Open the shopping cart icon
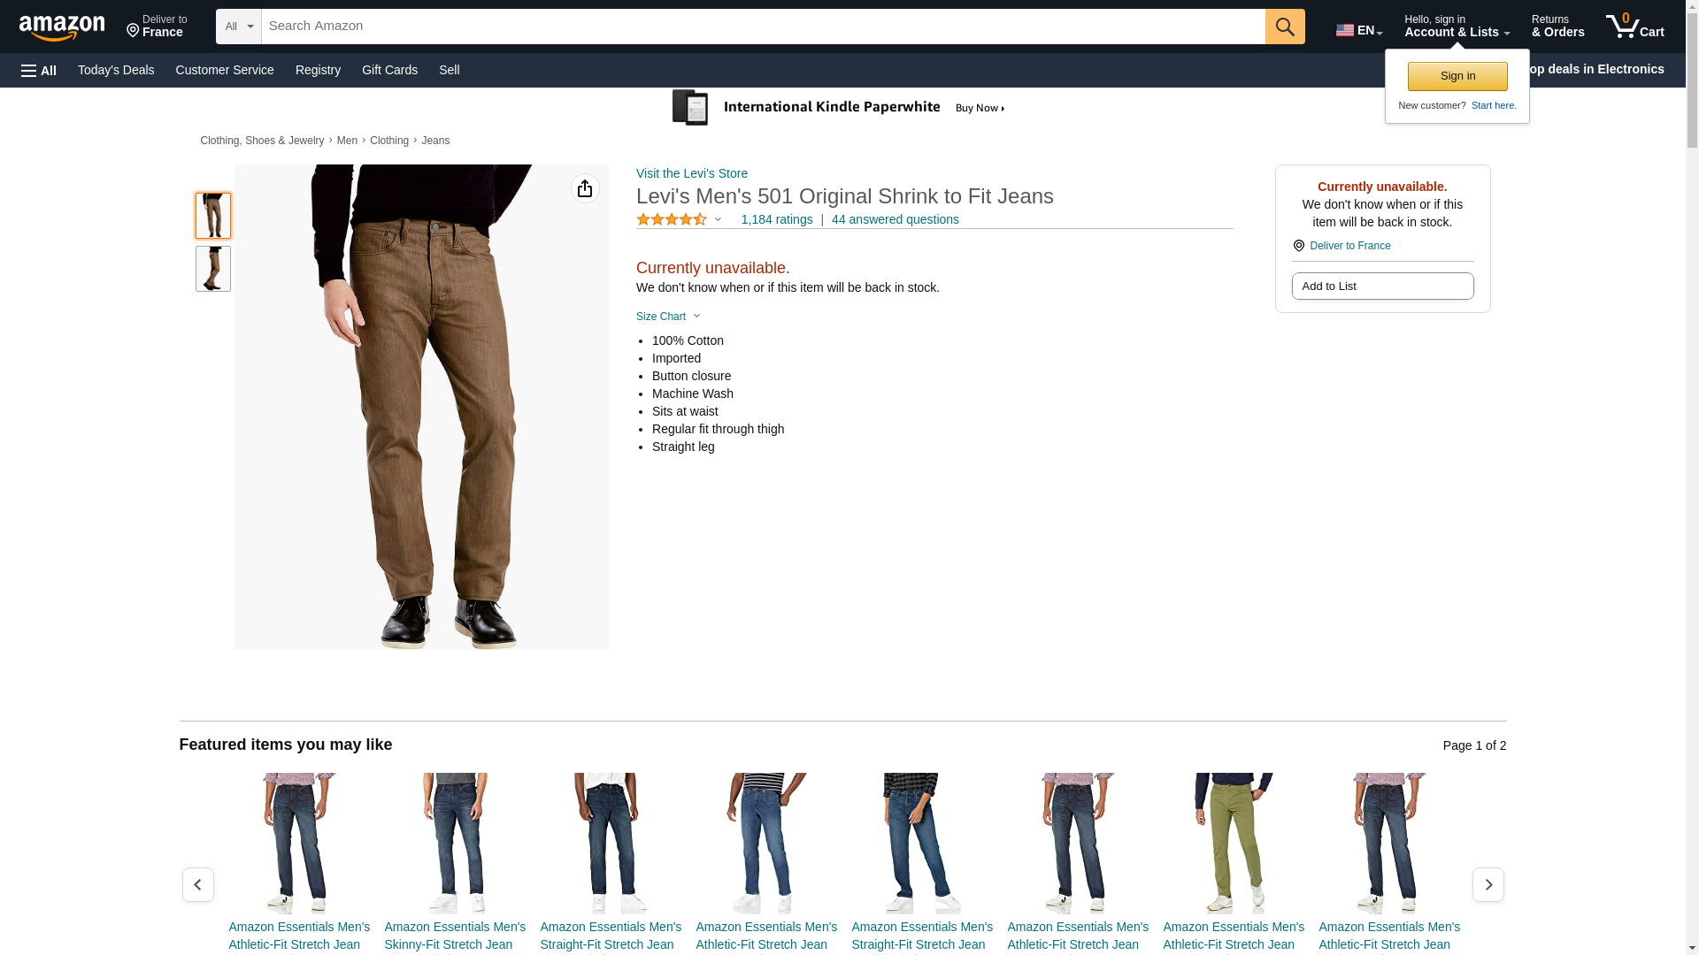 click(x=1634, y=27)
